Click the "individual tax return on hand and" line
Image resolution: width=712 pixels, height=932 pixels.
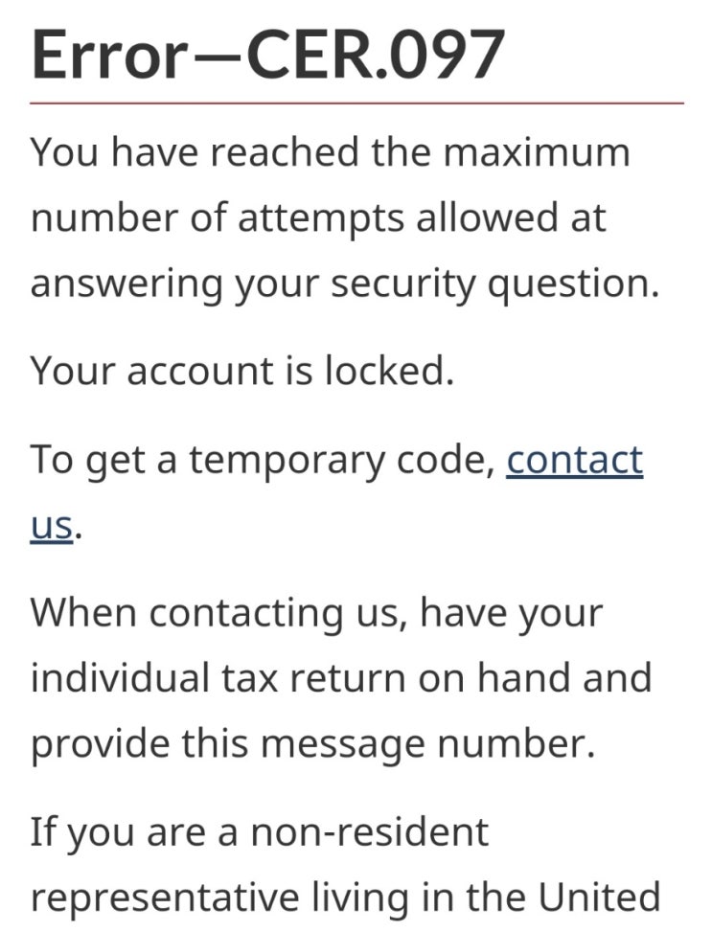340,679
